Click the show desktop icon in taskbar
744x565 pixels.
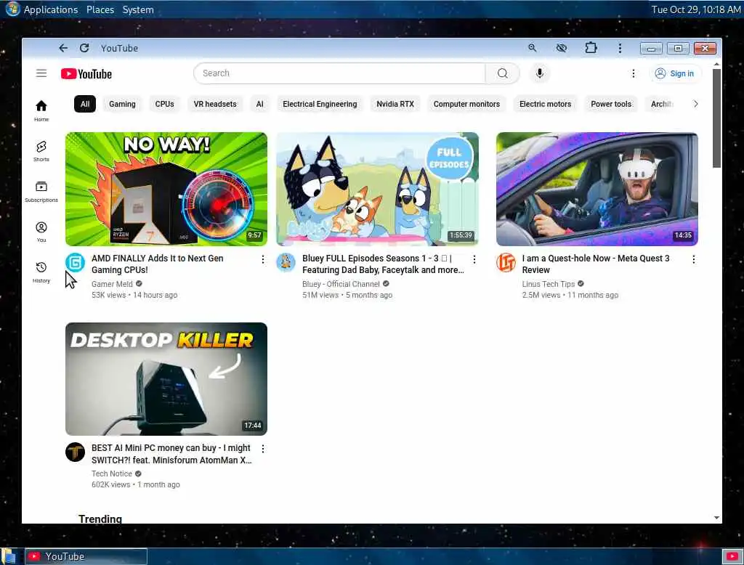pos(9,556)
